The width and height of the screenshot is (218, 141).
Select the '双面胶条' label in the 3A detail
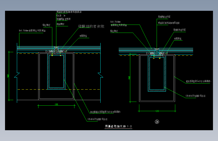[x=178, y=39]
